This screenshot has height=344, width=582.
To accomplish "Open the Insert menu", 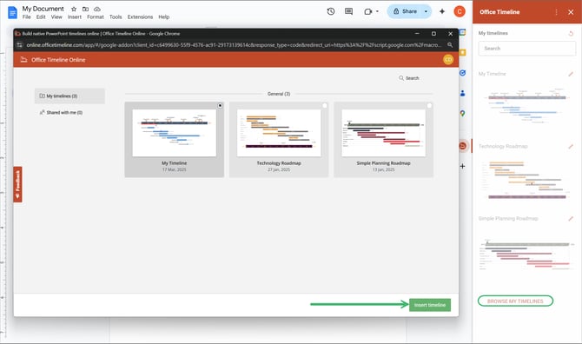I will (74, 17).
